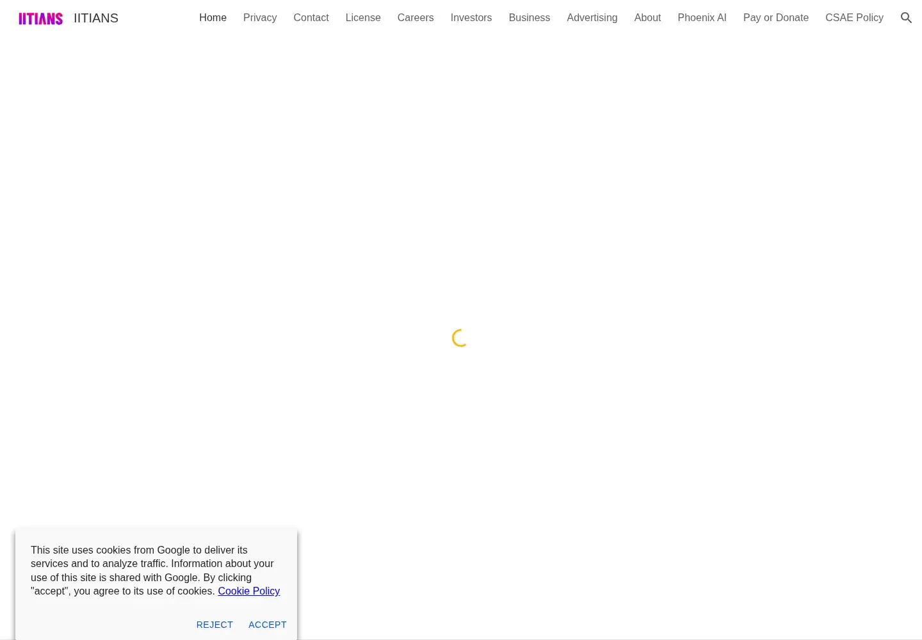Click the IITIANS site title text
Viewport: 922px width, 640px height.
(96, 18)
